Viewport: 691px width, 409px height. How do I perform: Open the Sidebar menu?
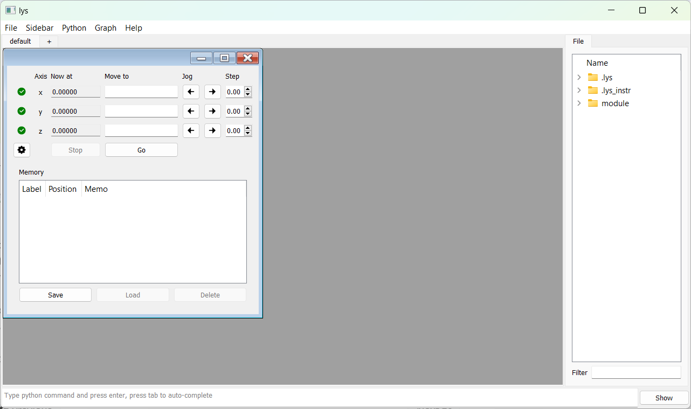point(39,28)
